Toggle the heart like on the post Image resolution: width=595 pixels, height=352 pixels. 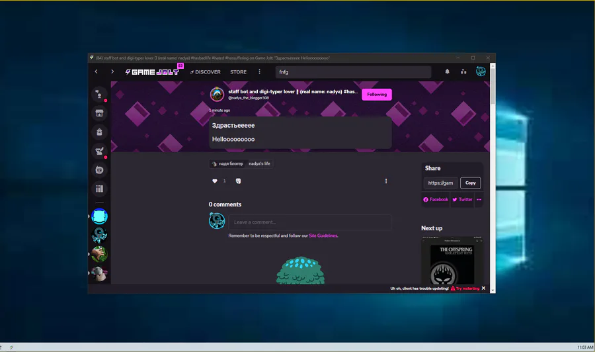coord(215,181)
